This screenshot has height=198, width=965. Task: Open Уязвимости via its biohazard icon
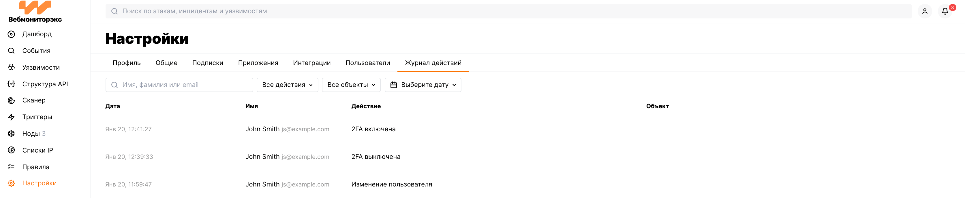click(11, 67)
